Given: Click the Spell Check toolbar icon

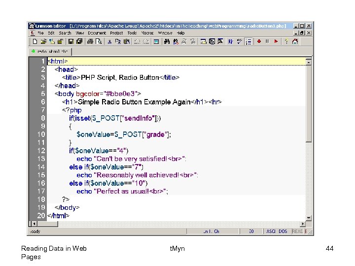Looking at the screenshot, I should [239, 41].
